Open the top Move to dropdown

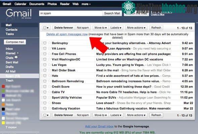[101, 28]
